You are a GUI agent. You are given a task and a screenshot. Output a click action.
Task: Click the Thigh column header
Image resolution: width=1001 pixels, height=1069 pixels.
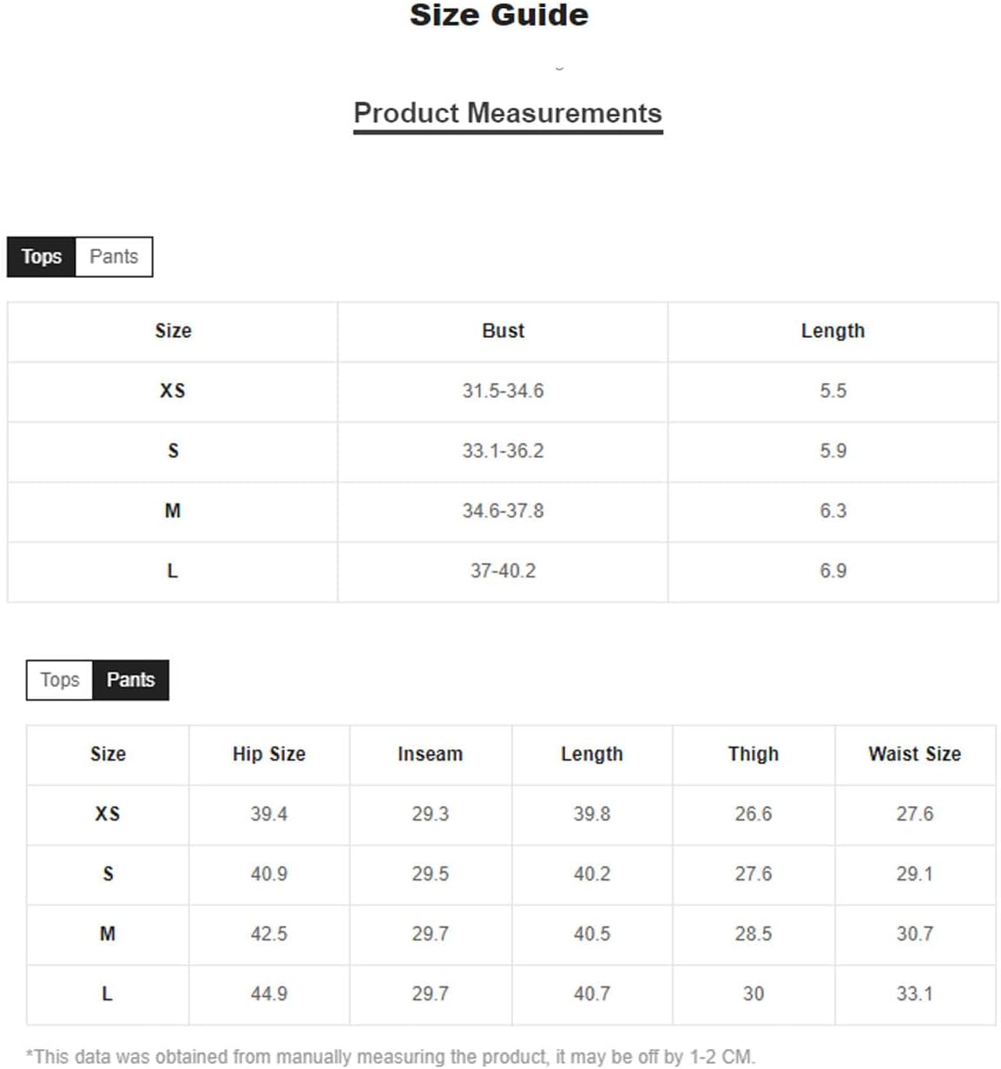click(x=753, y=754)
